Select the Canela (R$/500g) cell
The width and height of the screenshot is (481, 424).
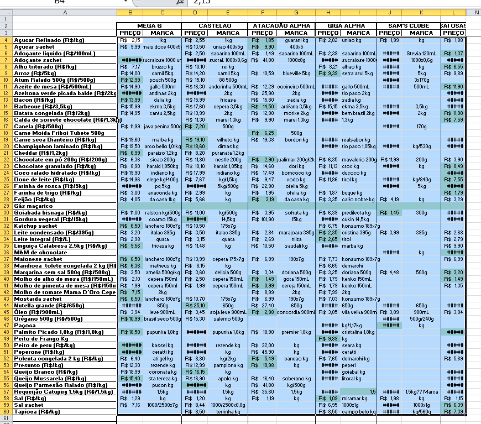(65, 127)
